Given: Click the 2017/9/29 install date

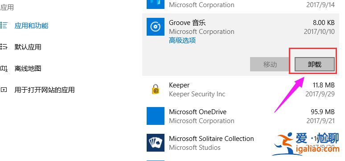Looking at the screenshot, I should click(x=320, y=94).
